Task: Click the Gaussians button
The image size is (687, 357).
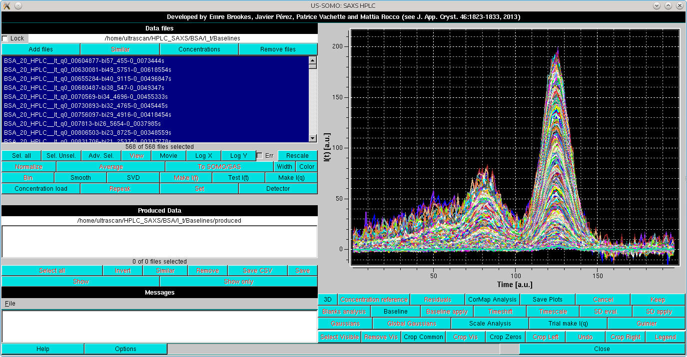Action: 345,324
